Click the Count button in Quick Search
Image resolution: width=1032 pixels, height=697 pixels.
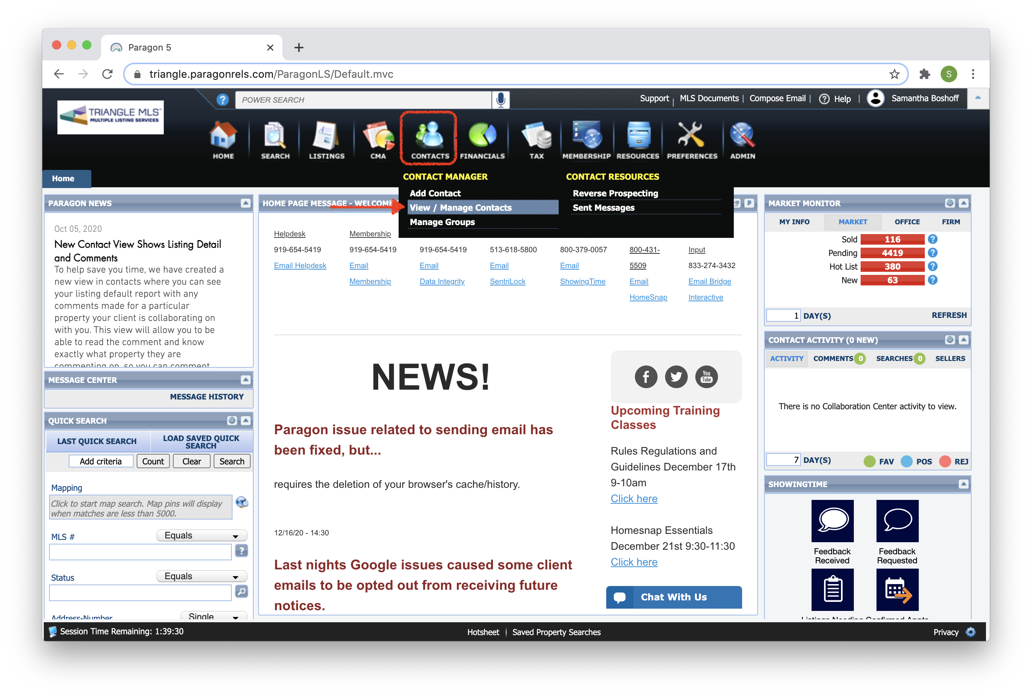[153, 461]
